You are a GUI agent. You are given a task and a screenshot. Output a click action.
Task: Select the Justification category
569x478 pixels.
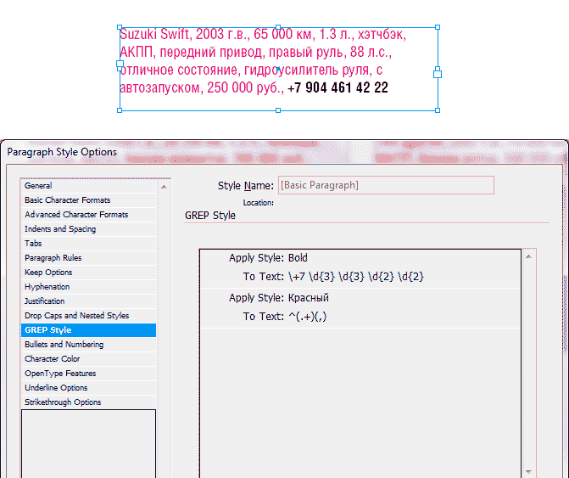pos(88,301)
